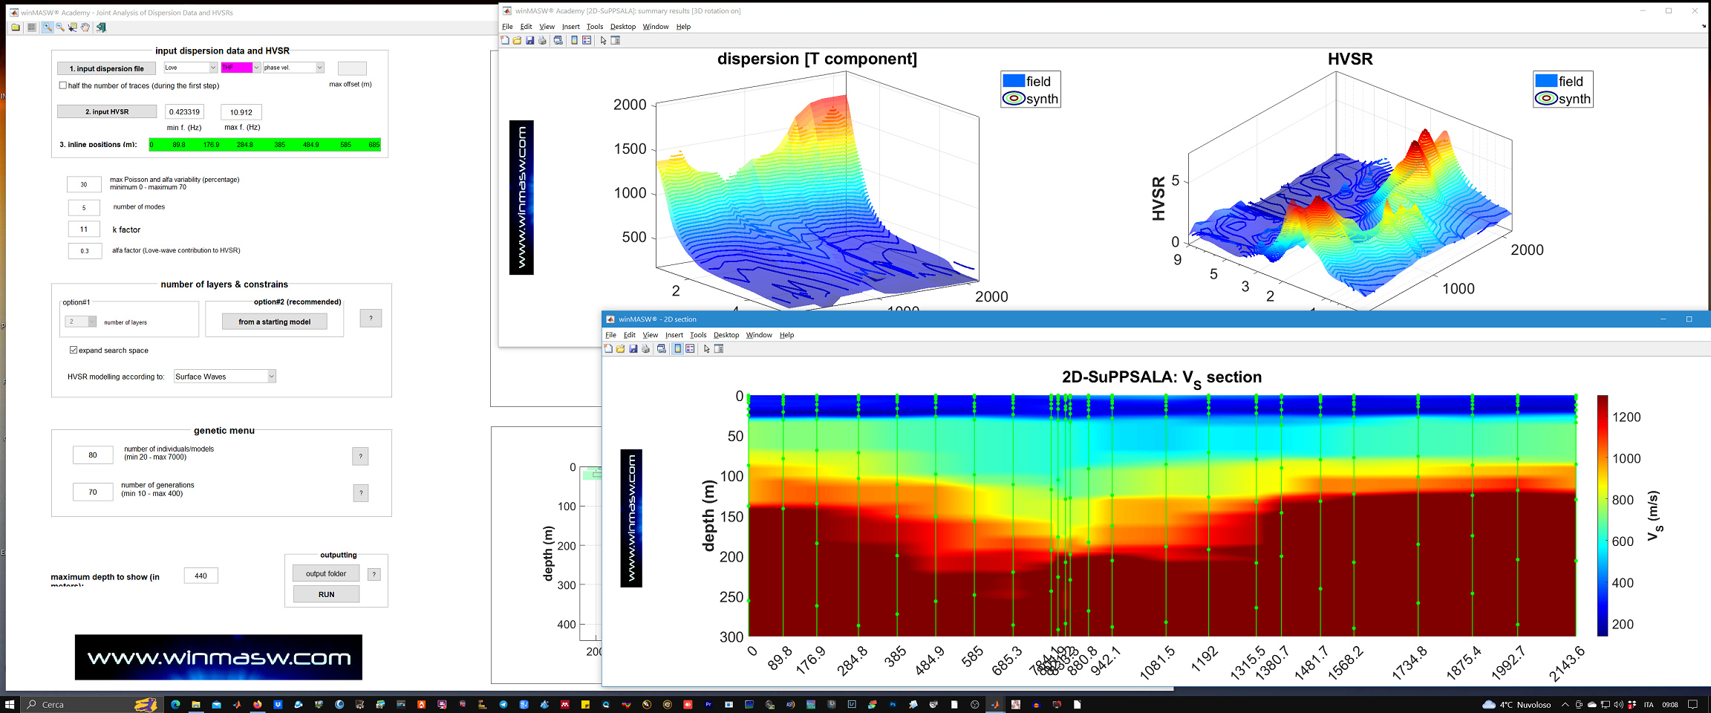Click the number of modes input field
This screenshot has height=713, width=1711.
(84, 207)
